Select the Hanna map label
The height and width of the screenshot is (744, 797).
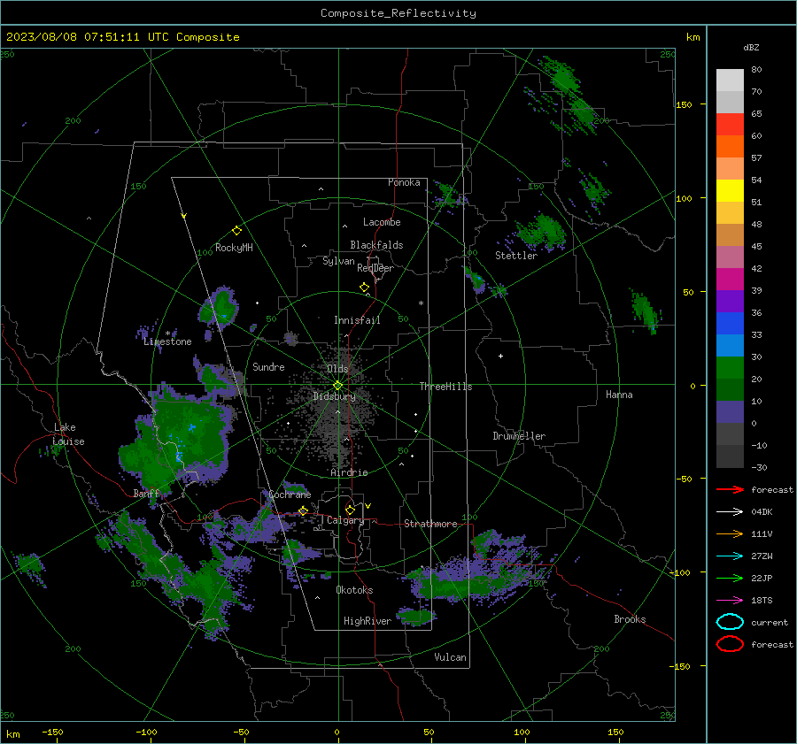pyautogui.click(x=619, y=395)
